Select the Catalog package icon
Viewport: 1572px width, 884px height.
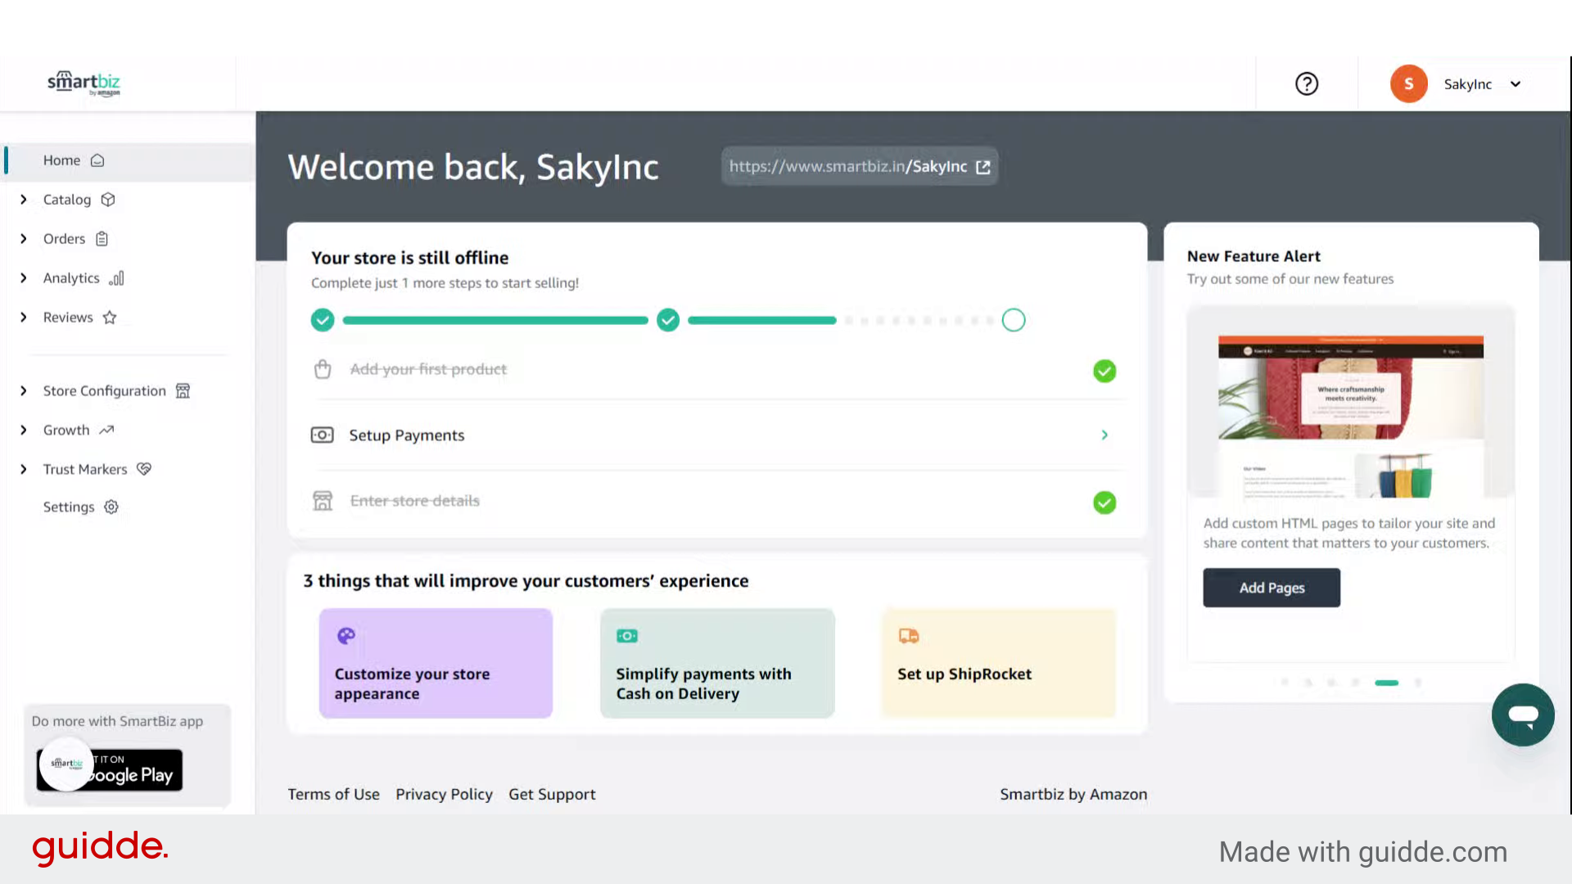(x=109, y=199)
